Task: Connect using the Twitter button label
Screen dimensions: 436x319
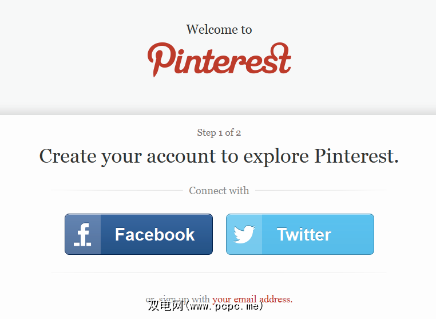Action: point(304,234)
